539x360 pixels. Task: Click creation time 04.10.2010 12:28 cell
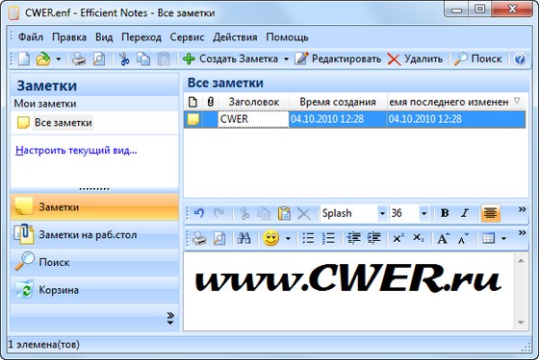tap(338, 119)
